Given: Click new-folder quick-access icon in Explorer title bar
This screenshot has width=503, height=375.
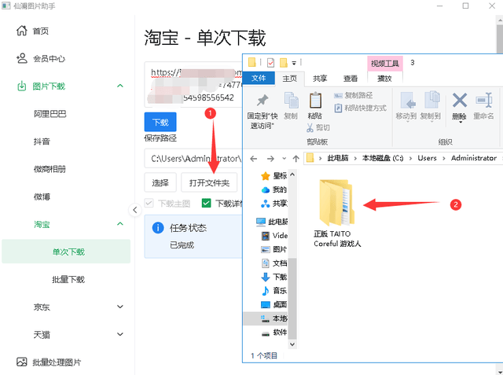Looking at the screenshot, I should tap(283, 62).
